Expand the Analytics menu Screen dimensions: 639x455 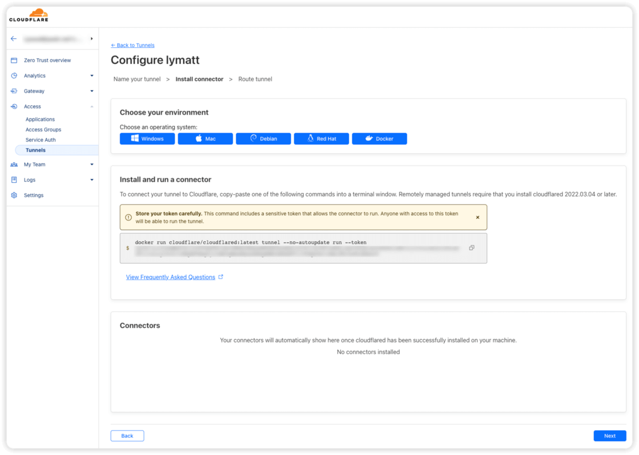click(x=92, y=76)
